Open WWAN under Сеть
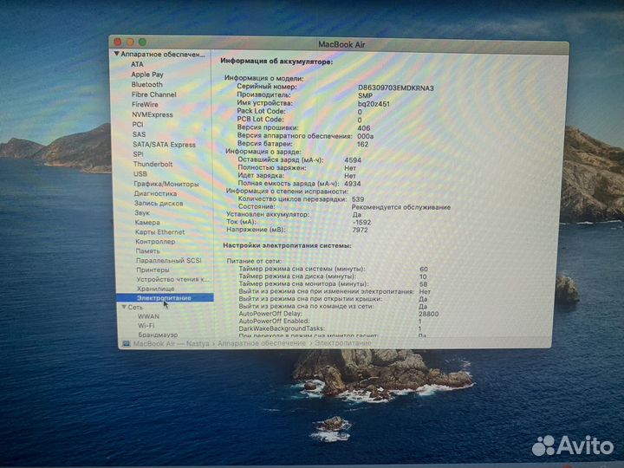Viewport: 624px width, 468px height. pos(148,316)
